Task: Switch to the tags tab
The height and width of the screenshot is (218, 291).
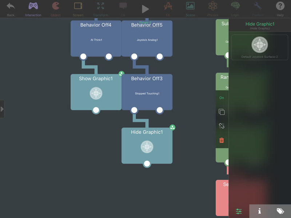Action: point(280,211)
